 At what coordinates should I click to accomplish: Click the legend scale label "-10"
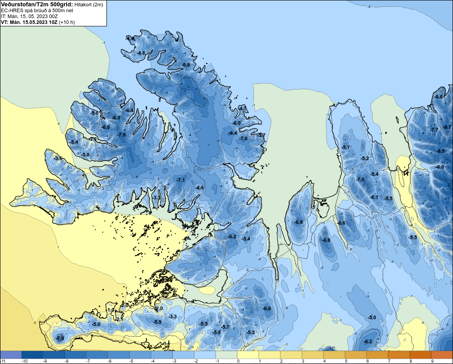click(24, 361)
